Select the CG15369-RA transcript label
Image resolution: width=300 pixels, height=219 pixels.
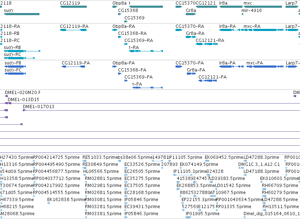pyautogui.click(x=139, y=40)
